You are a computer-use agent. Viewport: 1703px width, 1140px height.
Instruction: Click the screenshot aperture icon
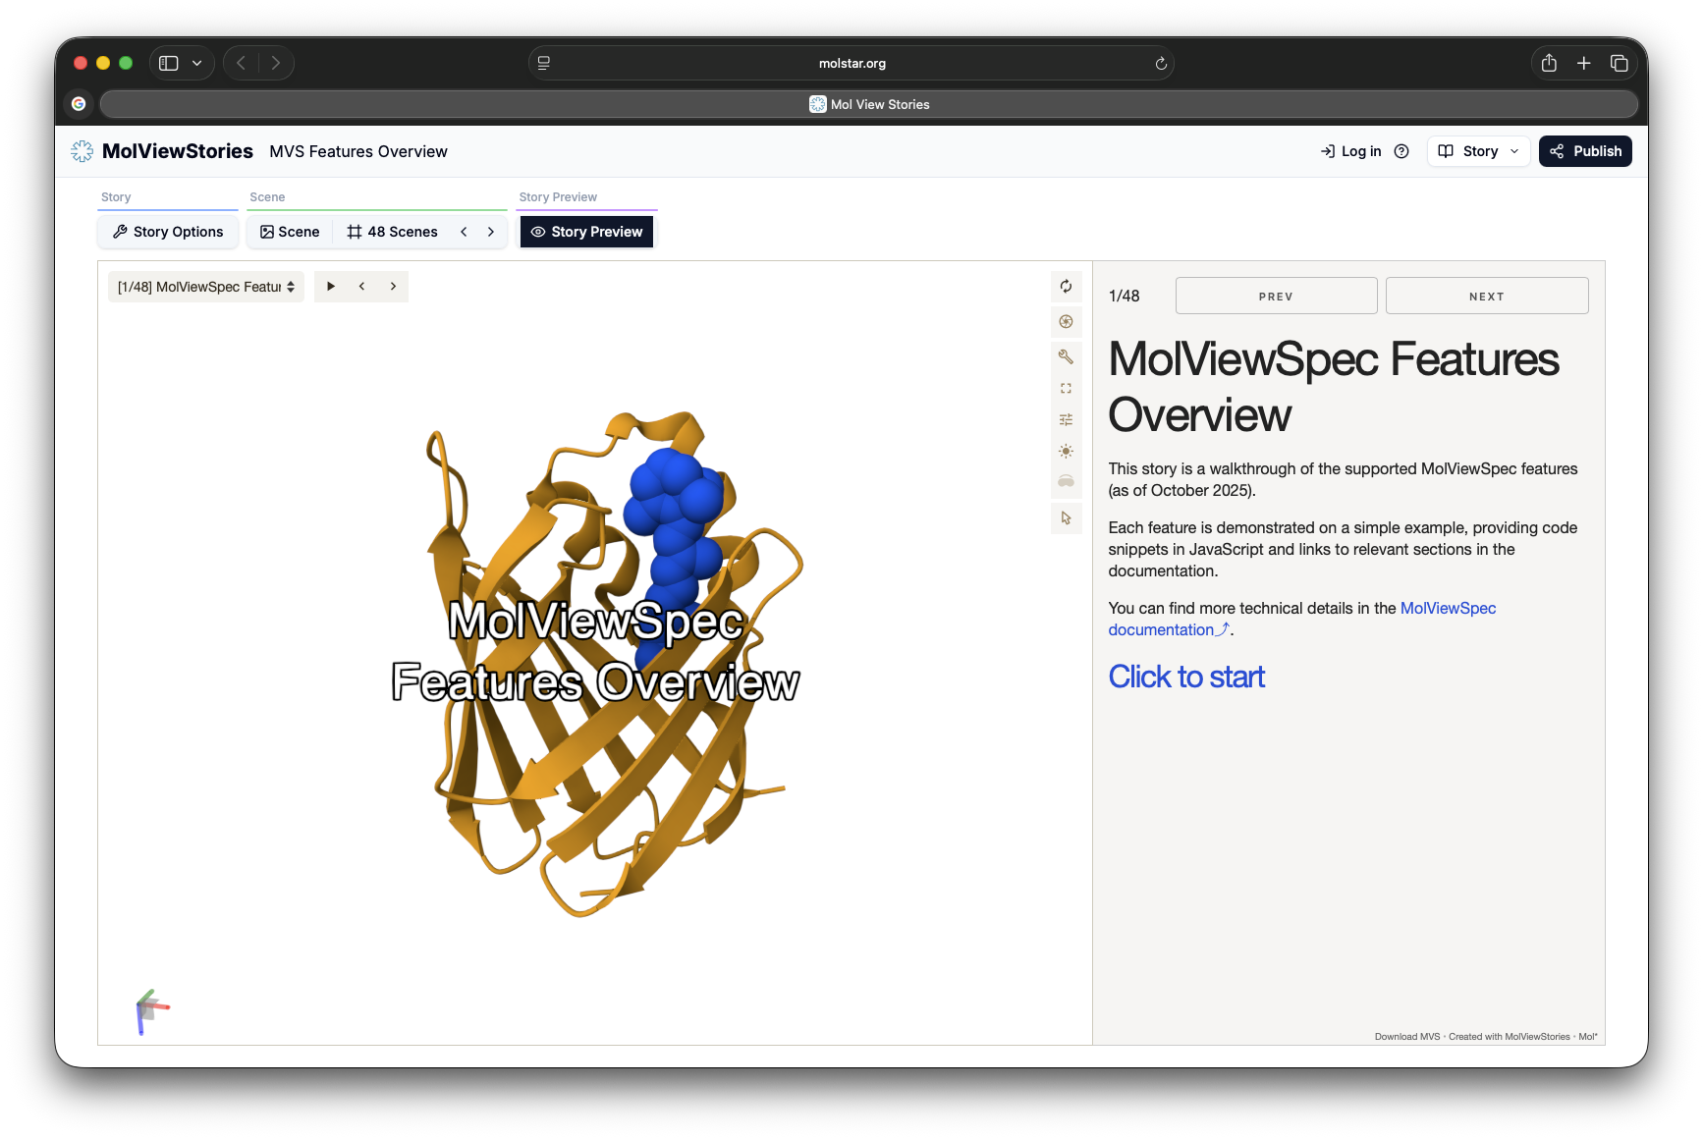(1066, 322)
